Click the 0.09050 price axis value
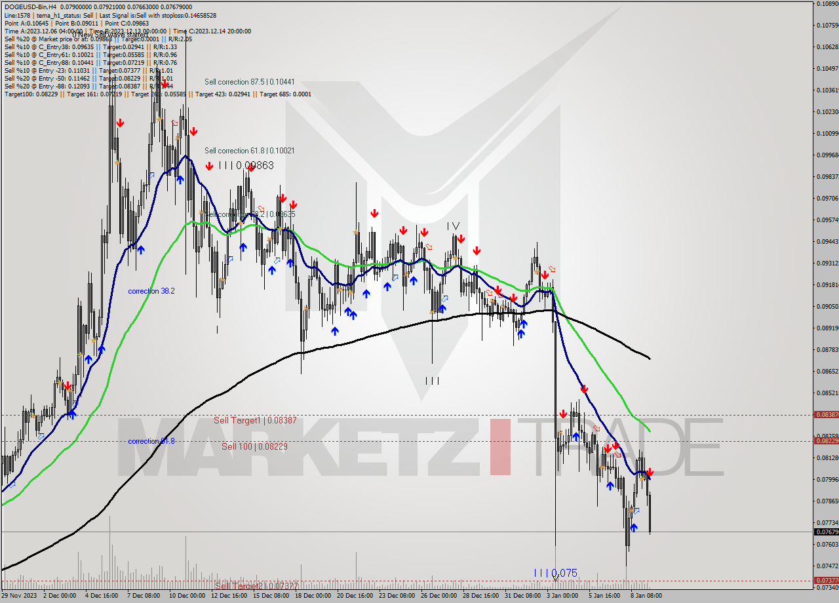 (x=827, y=306)
